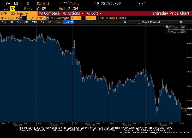Click the 15:30 start time field
Image resolution: width=192 pixels, height=138 pixels.
pyautogui.click(x=76, y=18)
